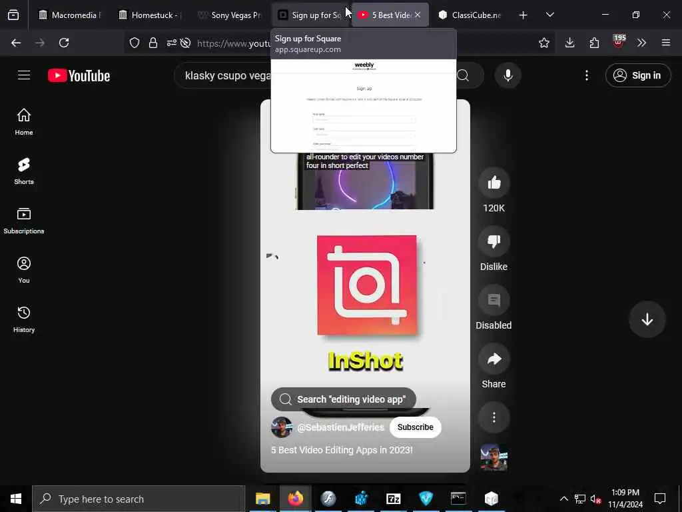
Task: Start voice search with microphone
Action: tap(508, 76)
